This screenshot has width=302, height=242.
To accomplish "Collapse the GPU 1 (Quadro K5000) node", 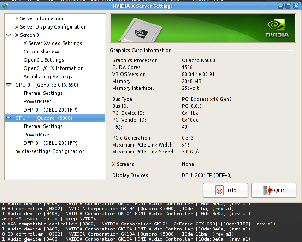I will [9, 118].
